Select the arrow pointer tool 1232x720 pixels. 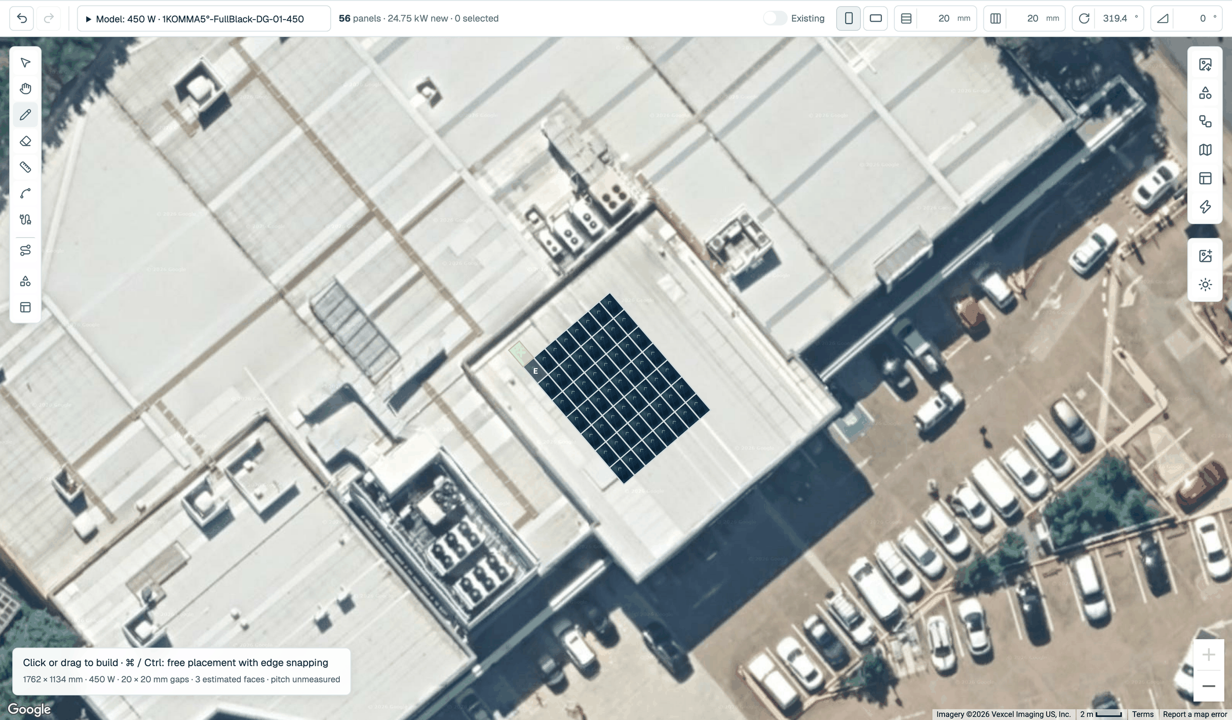point(25,63)
